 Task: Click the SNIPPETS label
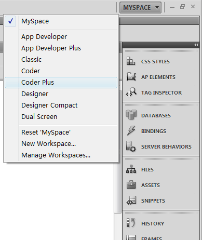[x=153, y=201]
